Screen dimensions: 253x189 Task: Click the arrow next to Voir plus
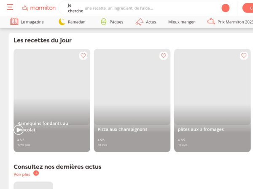click(x=36, y=173)
